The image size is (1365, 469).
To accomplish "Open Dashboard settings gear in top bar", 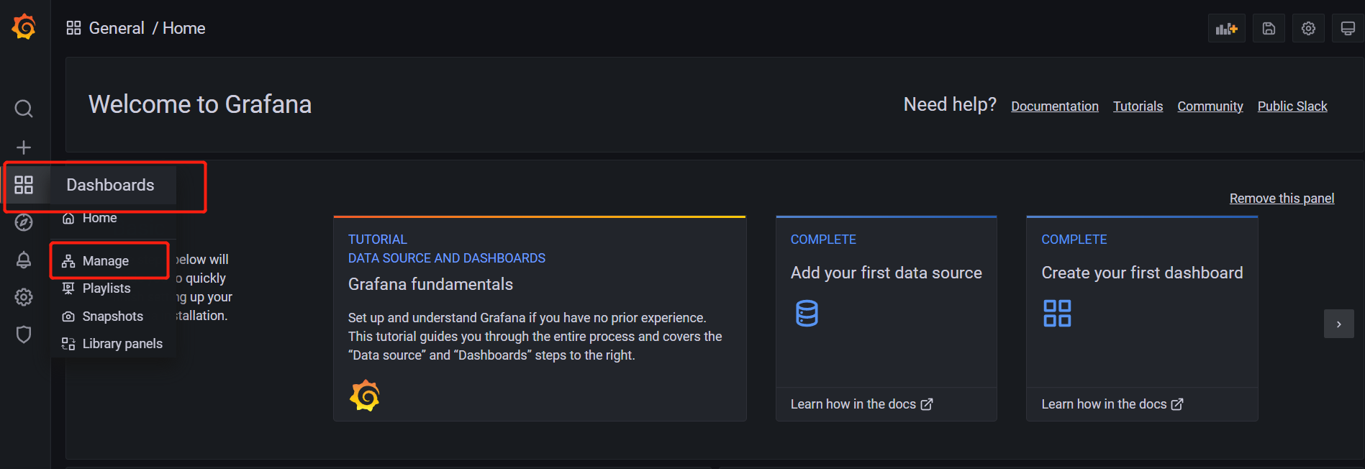I will point(1308,29).
